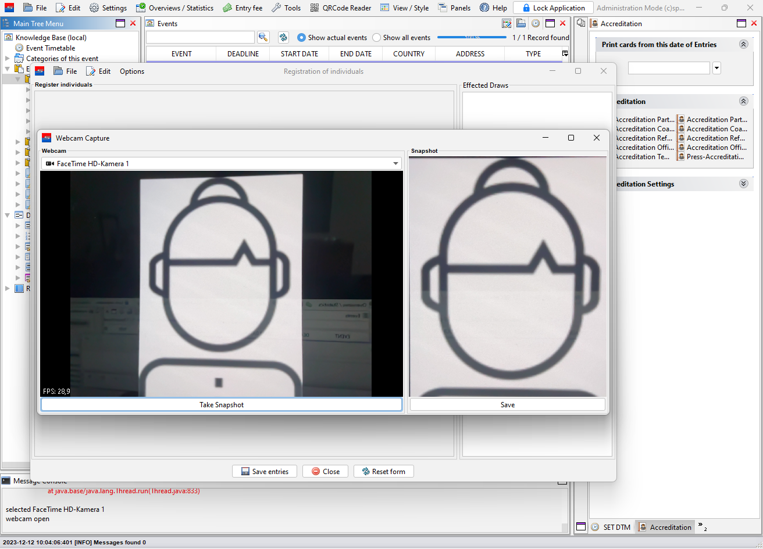Select the Show actual events radio button
This screenshot has height=549, width=763.
(x=301, y=38)
